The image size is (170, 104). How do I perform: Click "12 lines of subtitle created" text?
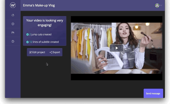(44, 42)
